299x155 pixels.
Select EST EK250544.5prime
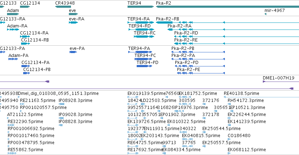pos(204,132)
